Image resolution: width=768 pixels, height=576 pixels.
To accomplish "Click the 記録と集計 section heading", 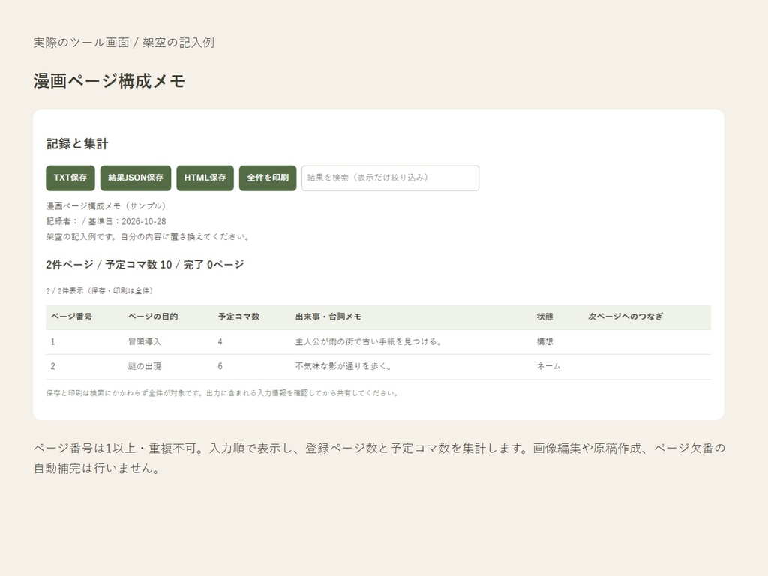I will pos(77,143).
